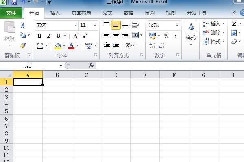Open number format 常规 dropdown
244x162 pixels.
point(177,25)
